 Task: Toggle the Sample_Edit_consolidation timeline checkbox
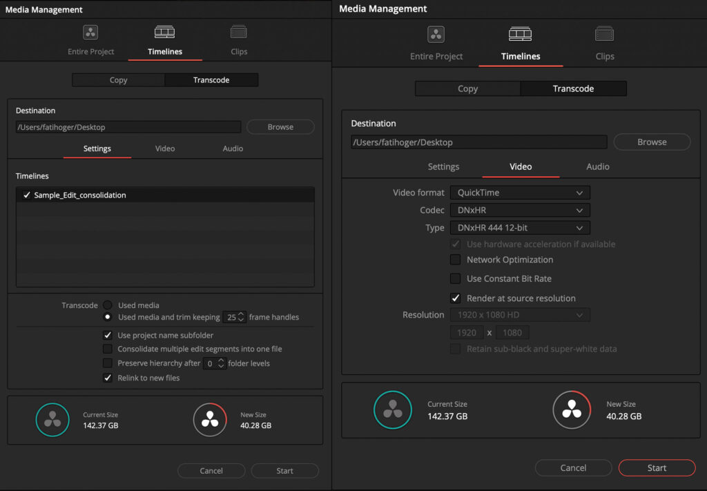click(x=27, y=195)
